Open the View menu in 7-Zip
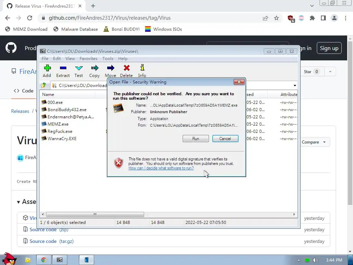The width and height of the screenshot is (353, 265). tap(70, 58)
